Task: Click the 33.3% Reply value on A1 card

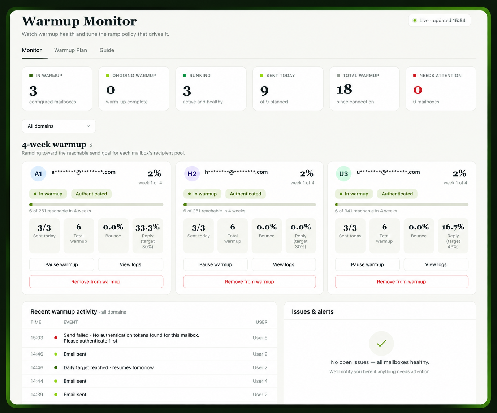Action: pos(148,228)
